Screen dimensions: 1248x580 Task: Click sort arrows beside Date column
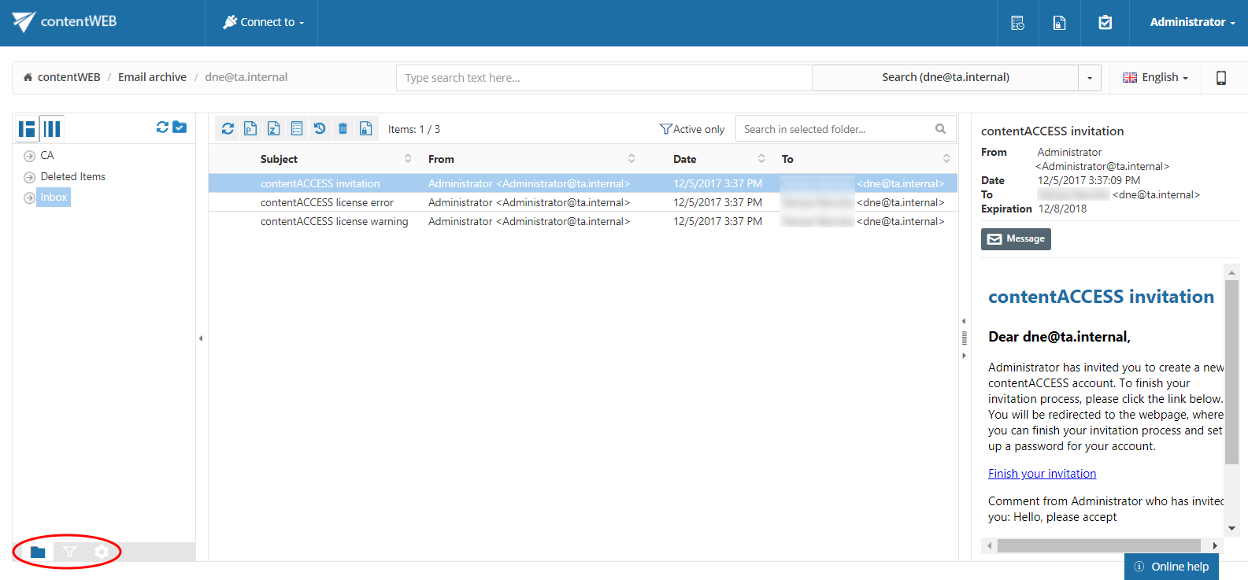tap(761, 159)
